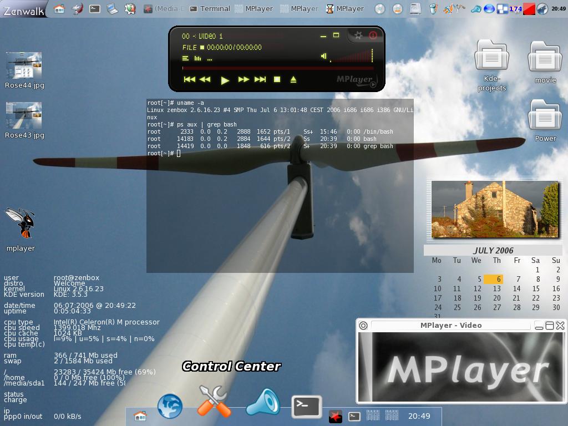Click the top panel clock 20:49
Viewport: 568px width, 426px height.
[x=558, y=9]
